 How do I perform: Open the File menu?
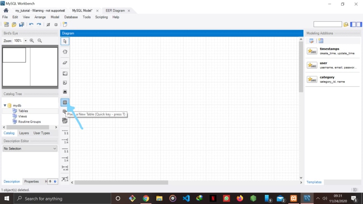[x=5, y=17]
